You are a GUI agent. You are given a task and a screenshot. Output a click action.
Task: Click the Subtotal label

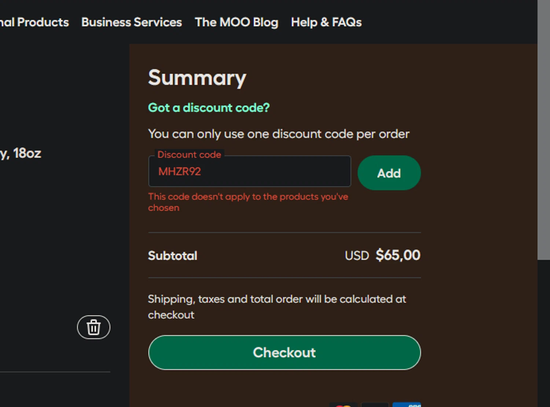tap(172, 256)
